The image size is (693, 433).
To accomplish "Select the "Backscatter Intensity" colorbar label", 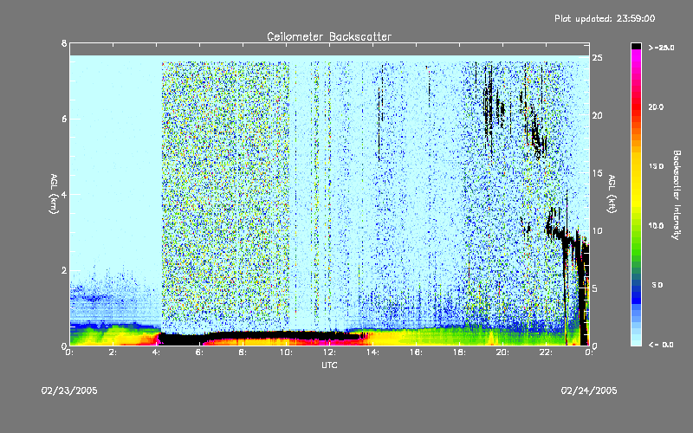I will pyautogui.click(x=677, y=195).
